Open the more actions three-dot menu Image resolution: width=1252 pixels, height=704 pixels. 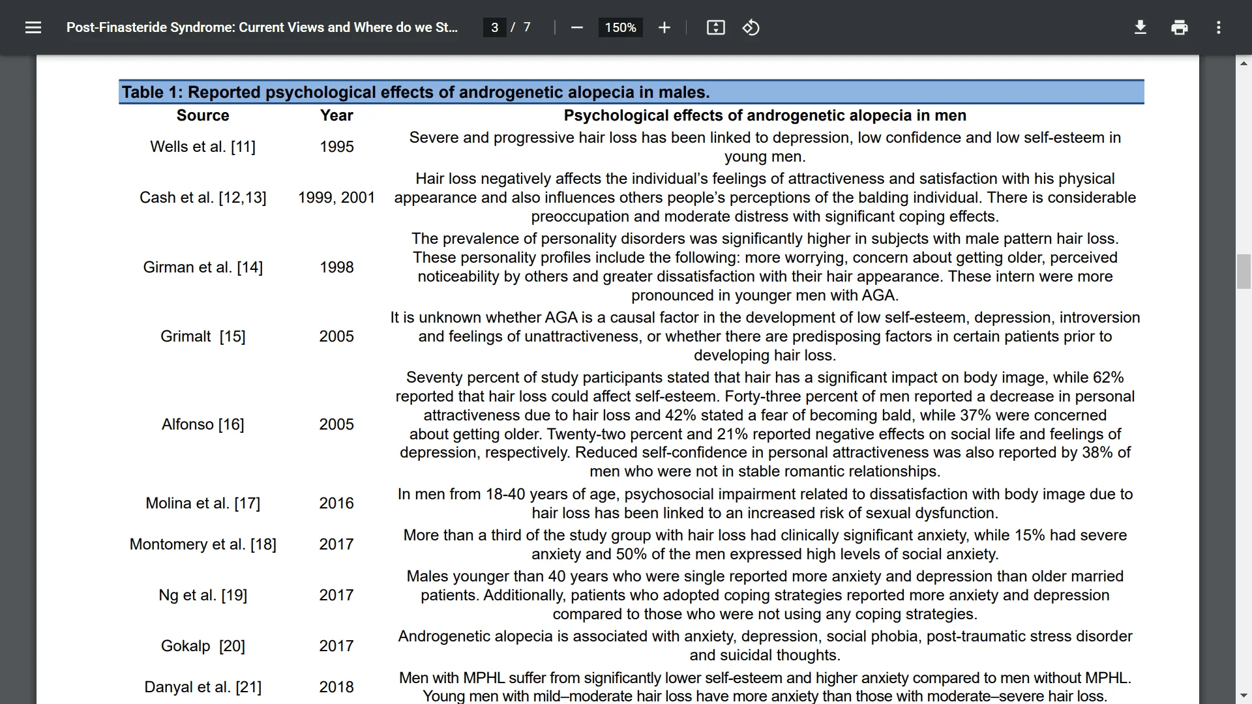[1218, 27]
